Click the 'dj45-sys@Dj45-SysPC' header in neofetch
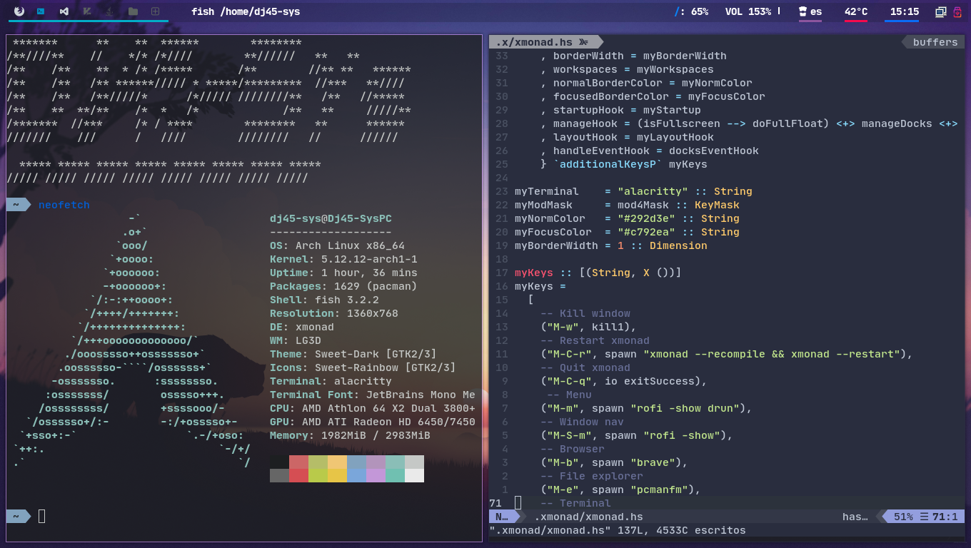Image resolution: width=971 pixels, height=548 pixels. [x=331, y=218]
